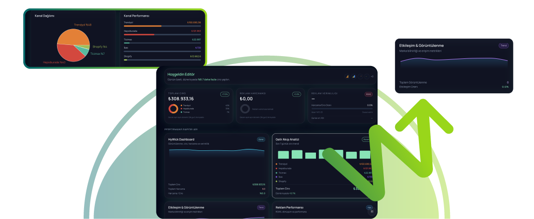Viewport: 534px width, 219px height.
Task: Click the Google Analytics icon in the header
Action: [347, 76]
